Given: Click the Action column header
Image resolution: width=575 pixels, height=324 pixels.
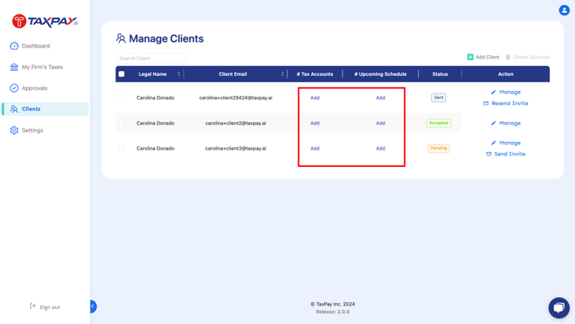Looking at the screenshot, I should point(506,74).
